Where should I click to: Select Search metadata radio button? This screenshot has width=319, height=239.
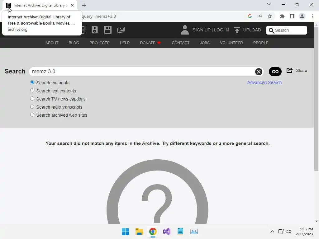(32, 82)
